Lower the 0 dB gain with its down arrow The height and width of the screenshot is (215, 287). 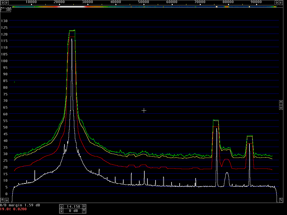pyautogui.click(x=61, y=211)
